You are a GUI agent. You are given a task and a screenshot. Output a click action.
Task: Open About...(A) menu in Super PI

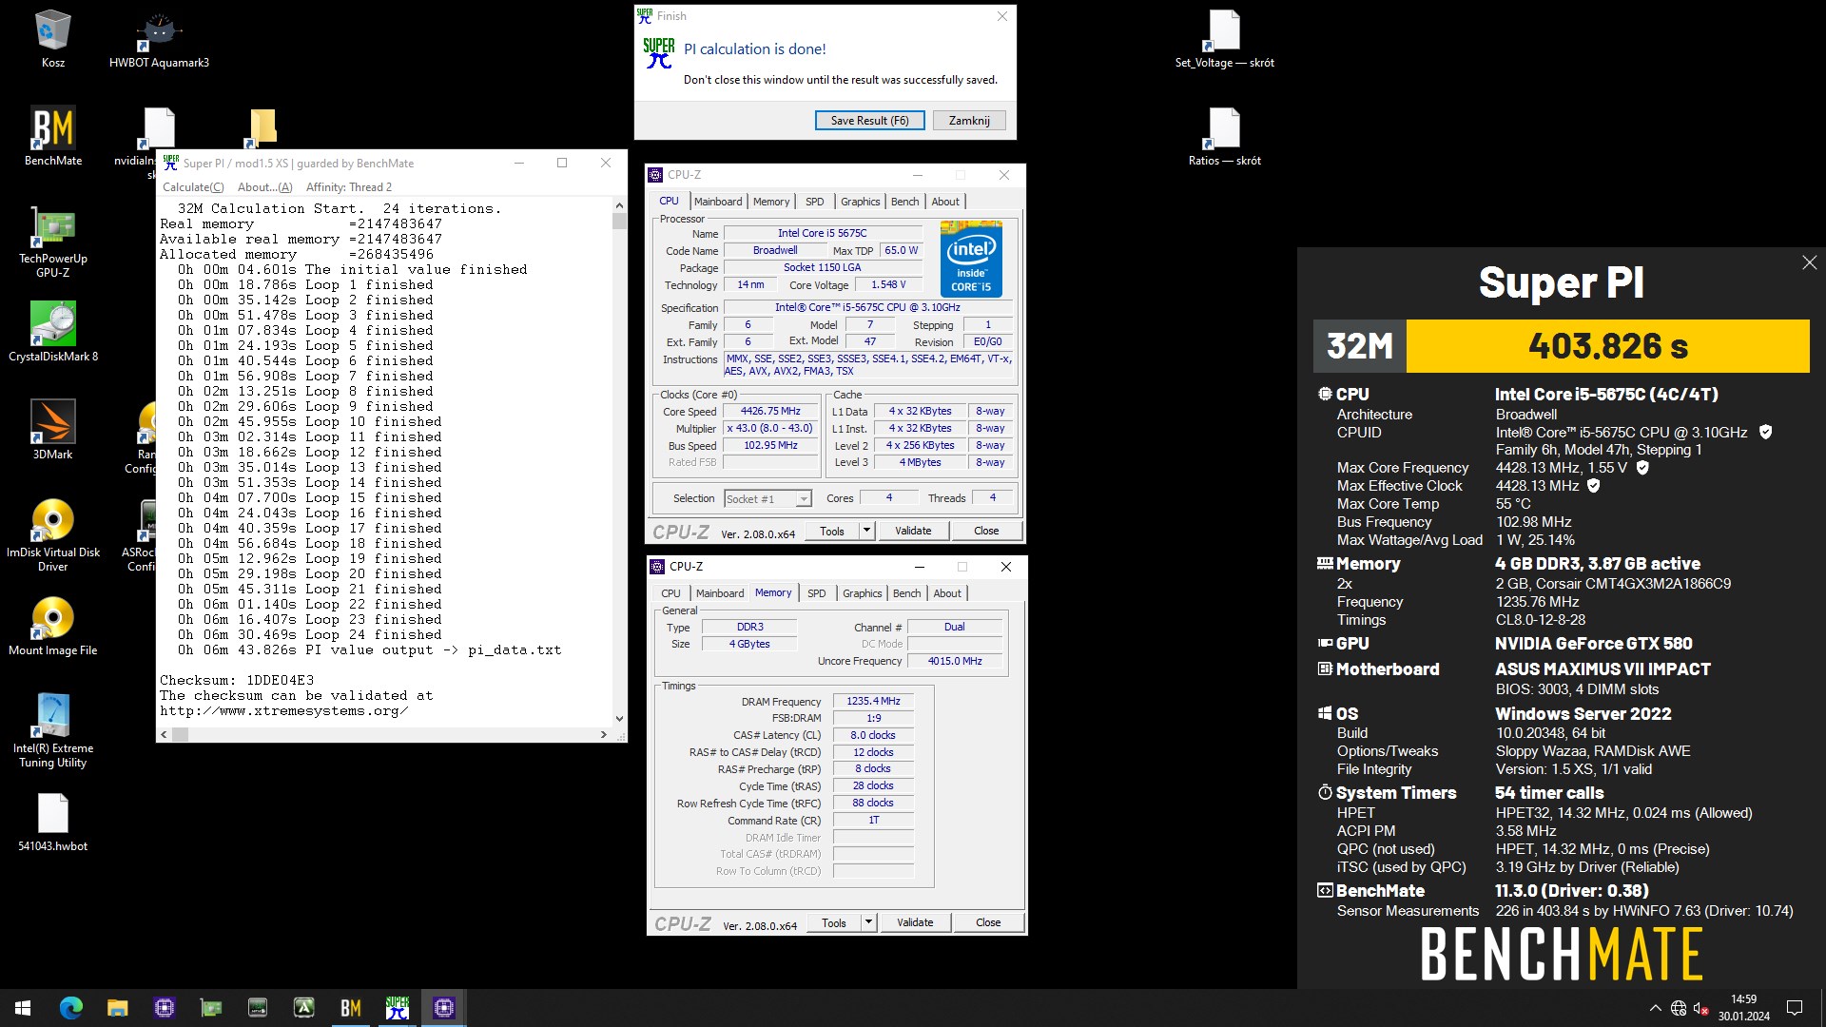point(264,187)
